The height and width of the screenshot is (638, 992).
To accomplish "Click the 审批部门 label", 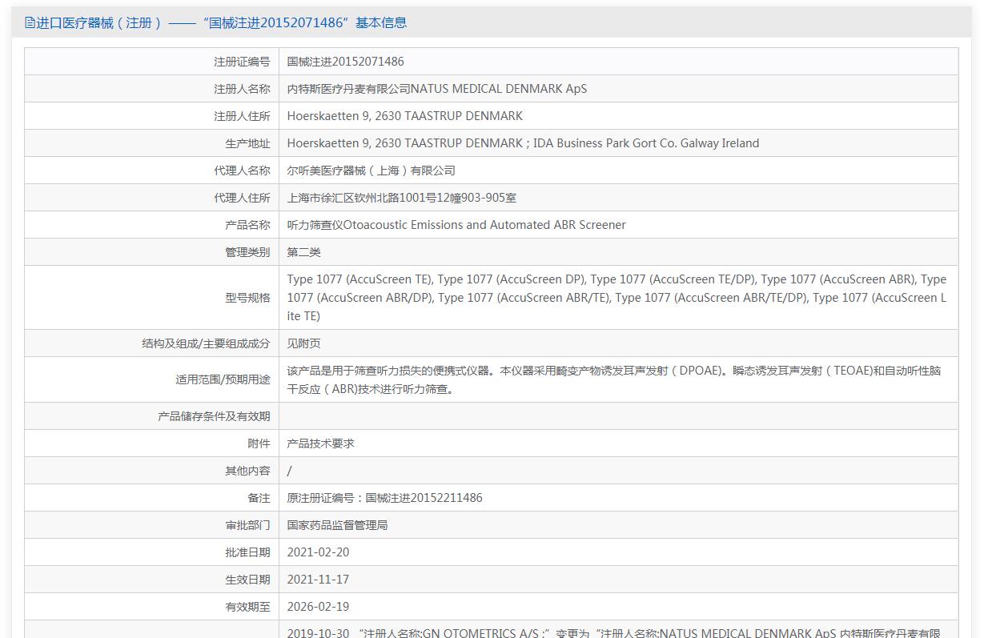I will (x=247, y=525).
